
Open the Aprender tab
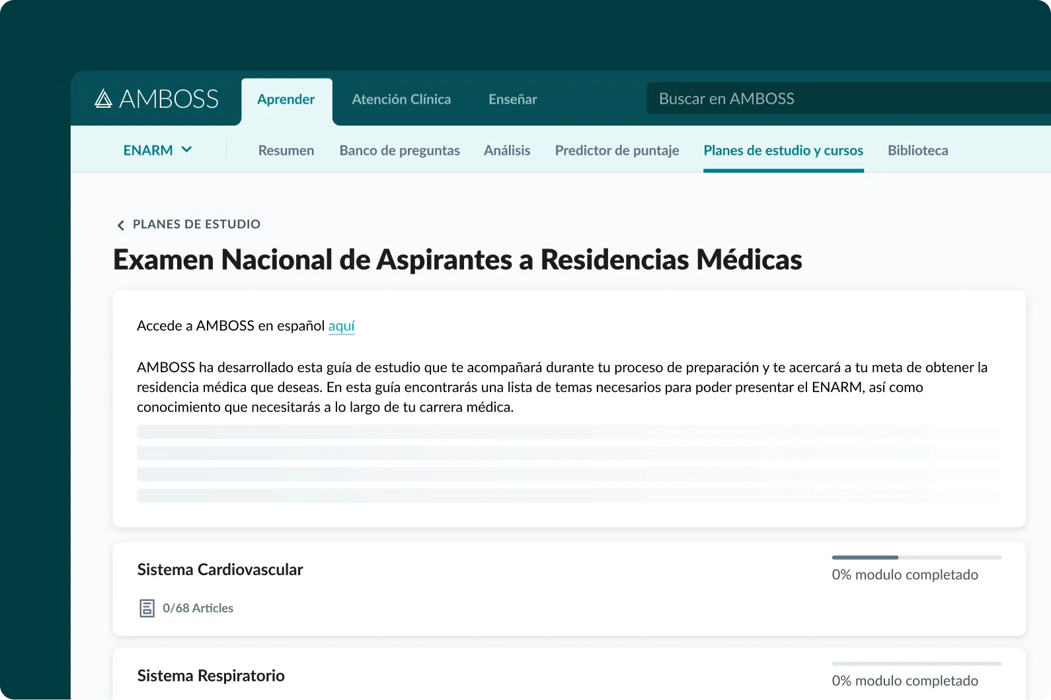pyautogui.click(x=286, y=100)
